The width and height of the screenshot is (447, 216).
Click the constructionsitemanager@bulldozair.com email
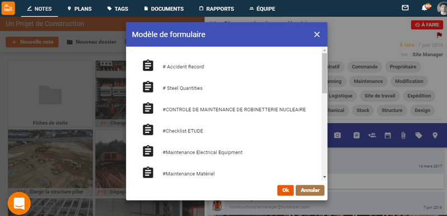point(269,207)
